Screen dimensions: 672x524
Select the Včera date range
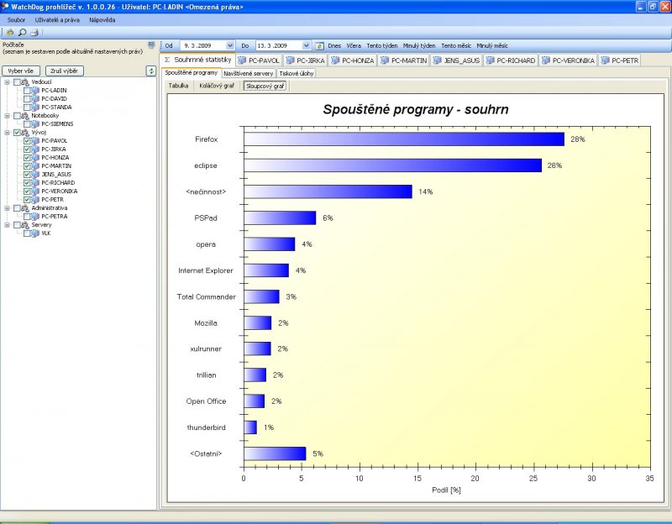tap(354, 46)
